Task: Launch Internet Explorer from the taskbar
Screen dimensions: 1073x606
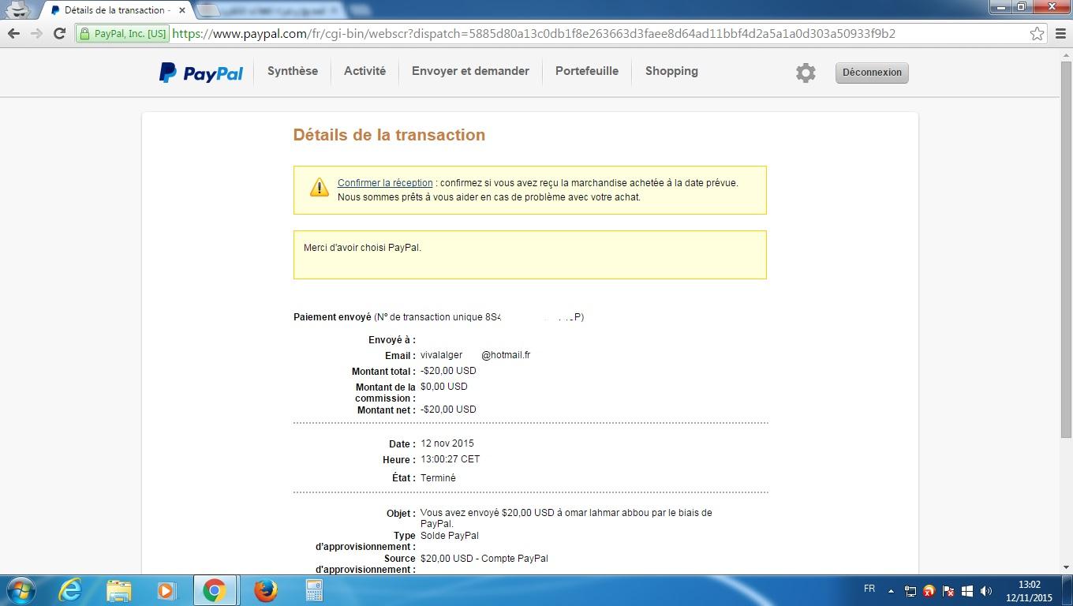Action: pyautogui.click(x=70, y=590)
